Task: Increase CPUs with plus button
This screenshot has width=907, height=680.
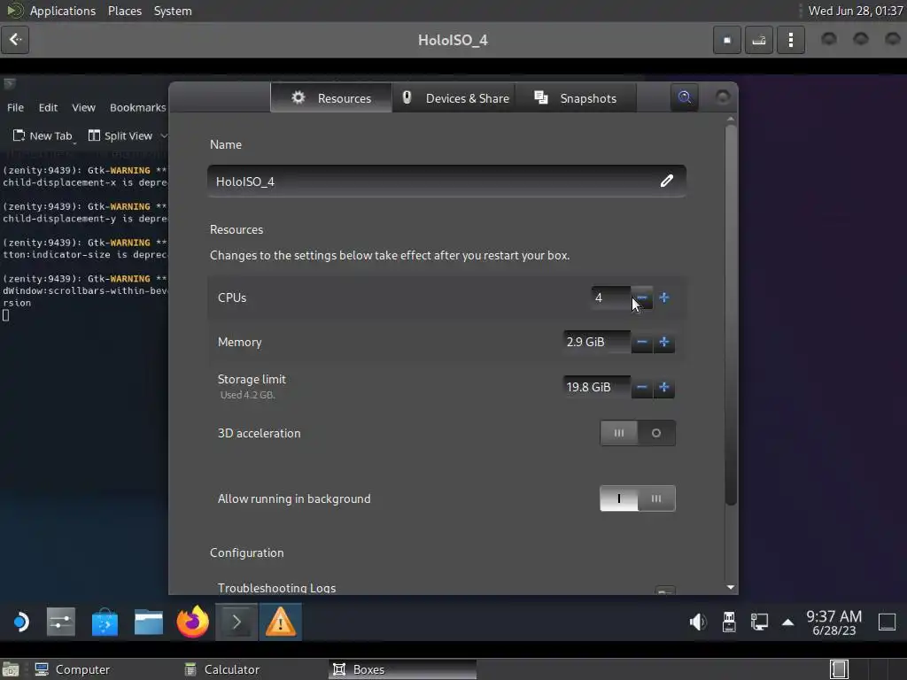Action: pos(664,297)
